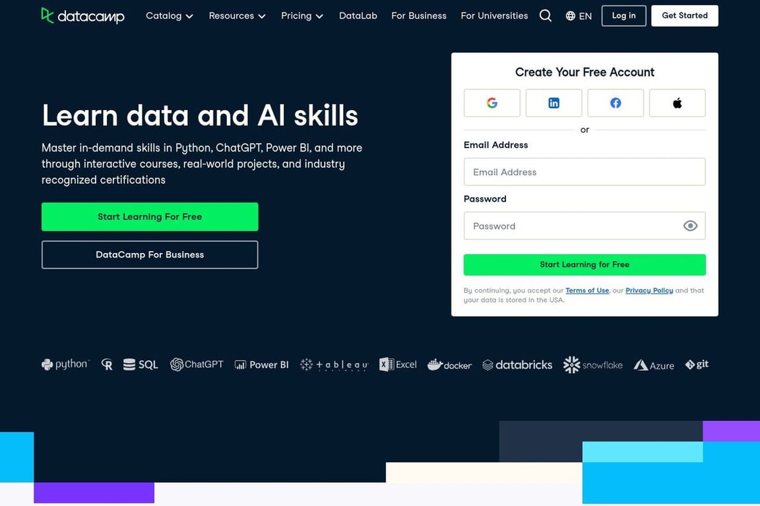Click DataCamp For Business button

point(150,255)
